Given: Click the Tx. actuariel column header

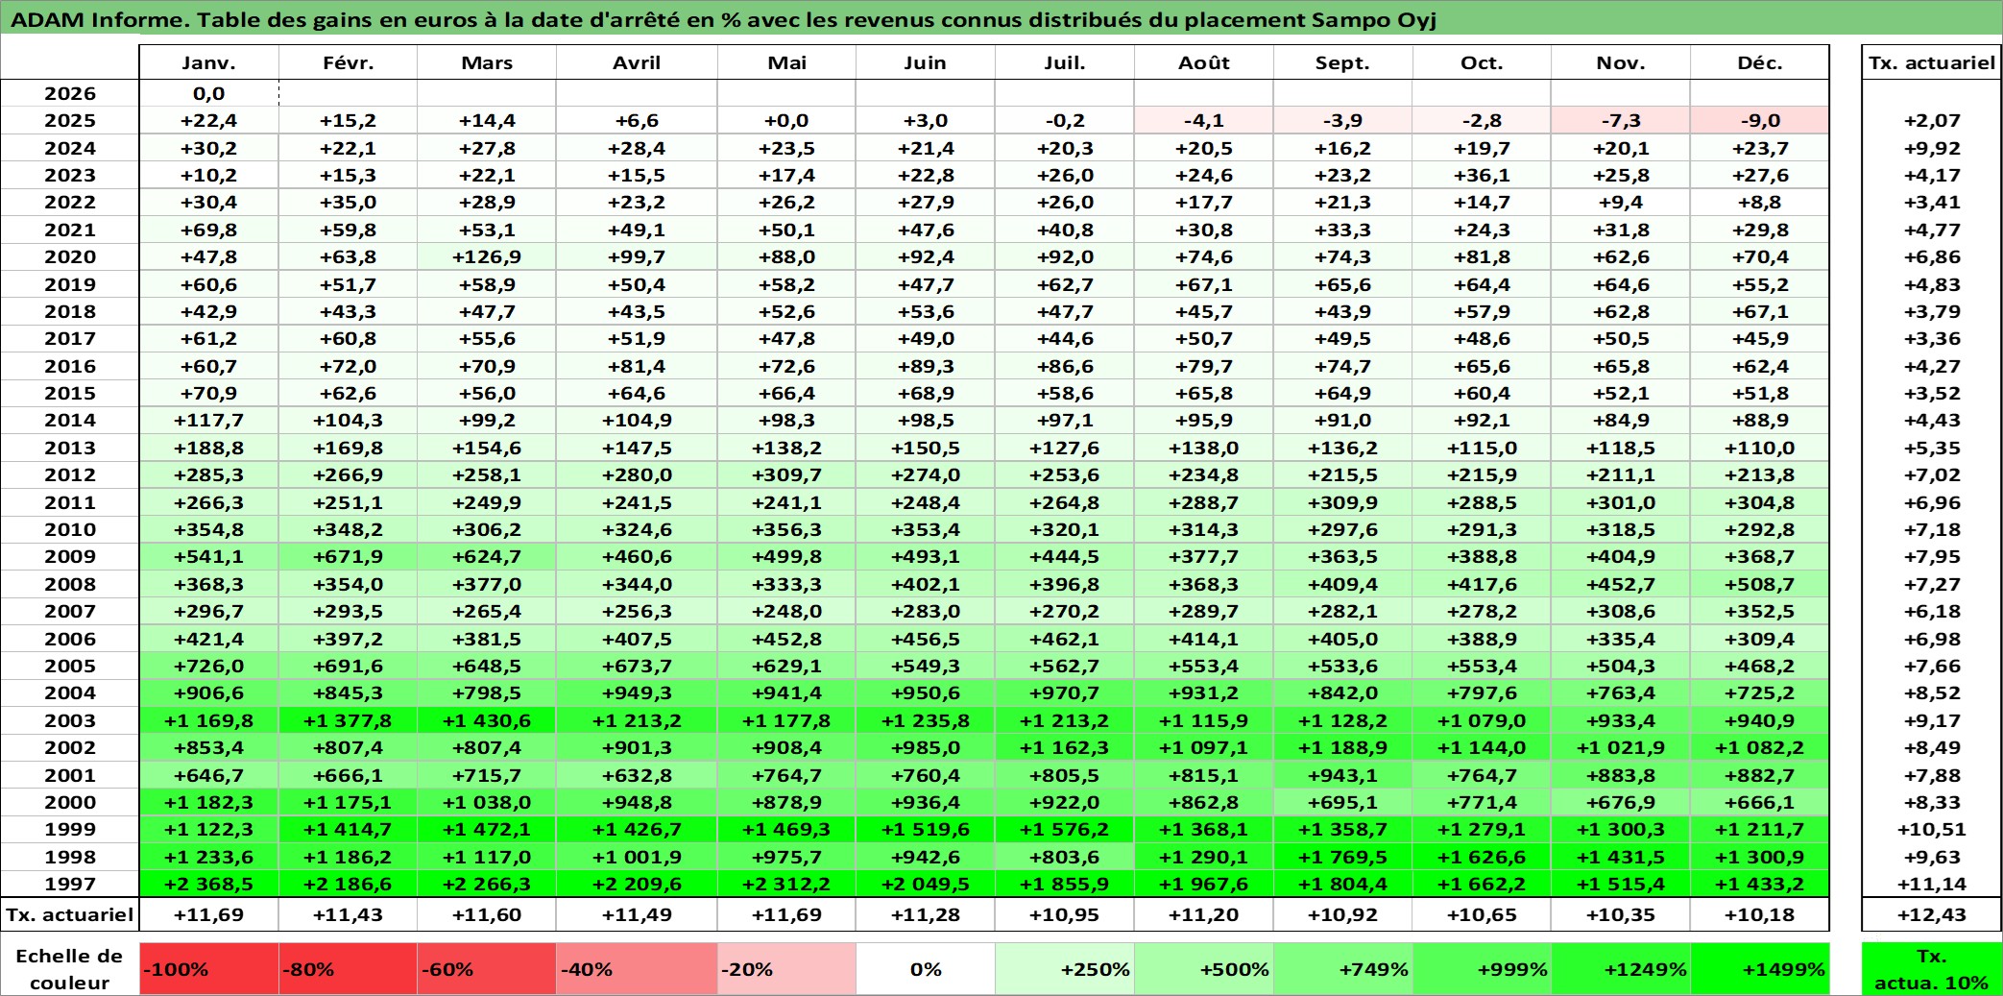Looking at the screenshot, I should click(1932, 62).
